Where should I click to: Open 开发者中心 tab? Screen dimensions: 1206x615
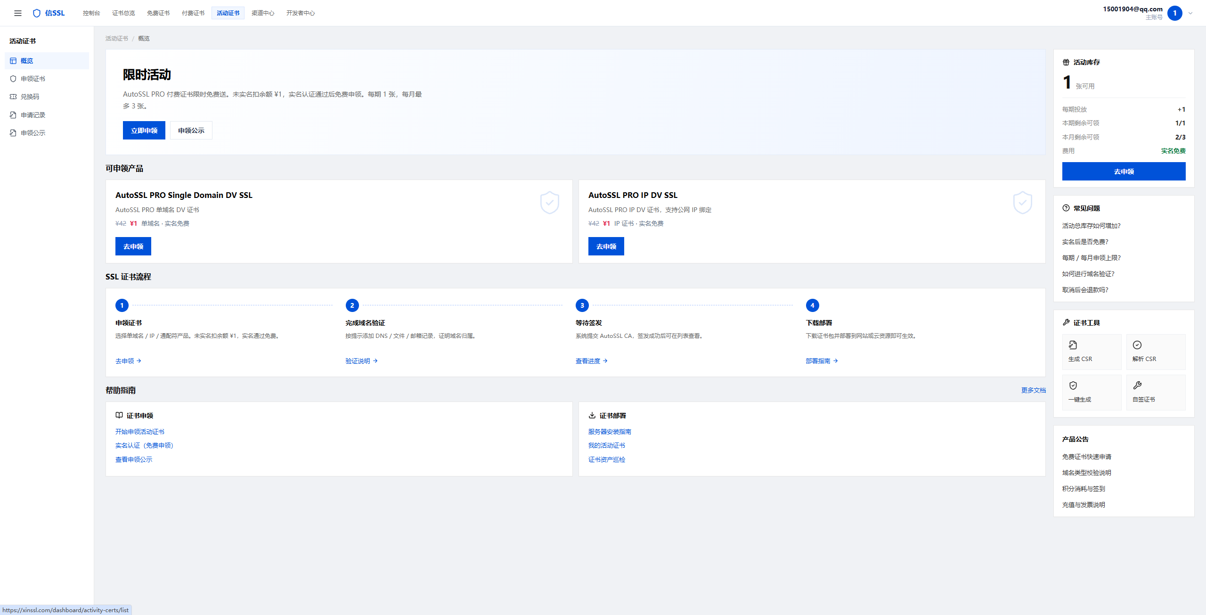(x=301, y=13)
